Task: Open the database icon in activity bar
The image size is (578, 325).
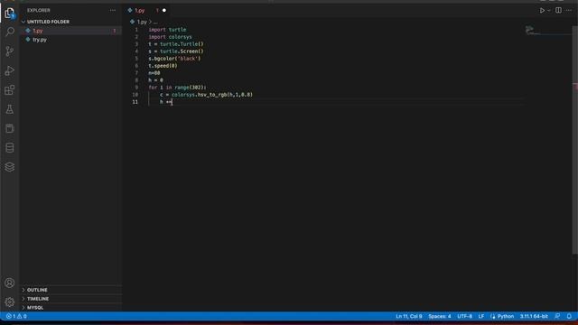Action: click(10, 148)
